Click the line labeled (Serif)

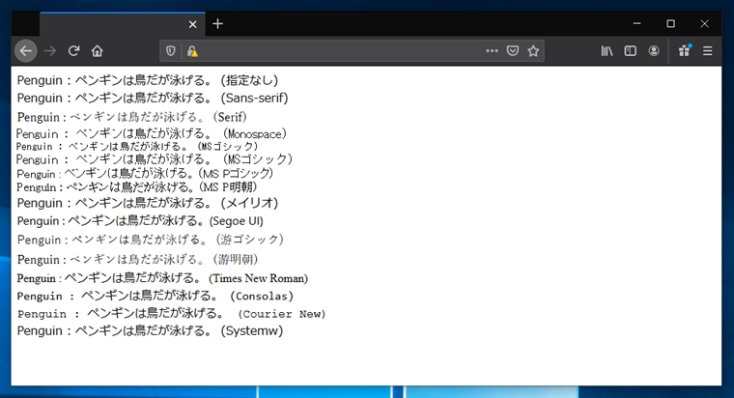pyautogui.click(x=132, y=117)
